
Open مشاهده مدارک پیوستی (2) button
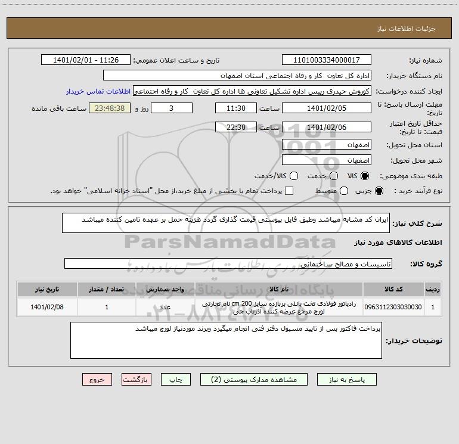point(254,380)
